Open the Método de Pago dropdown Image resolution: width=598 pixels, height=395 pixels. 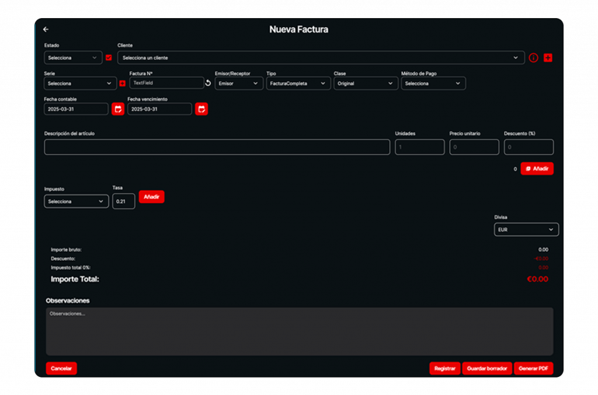(433, 83)
